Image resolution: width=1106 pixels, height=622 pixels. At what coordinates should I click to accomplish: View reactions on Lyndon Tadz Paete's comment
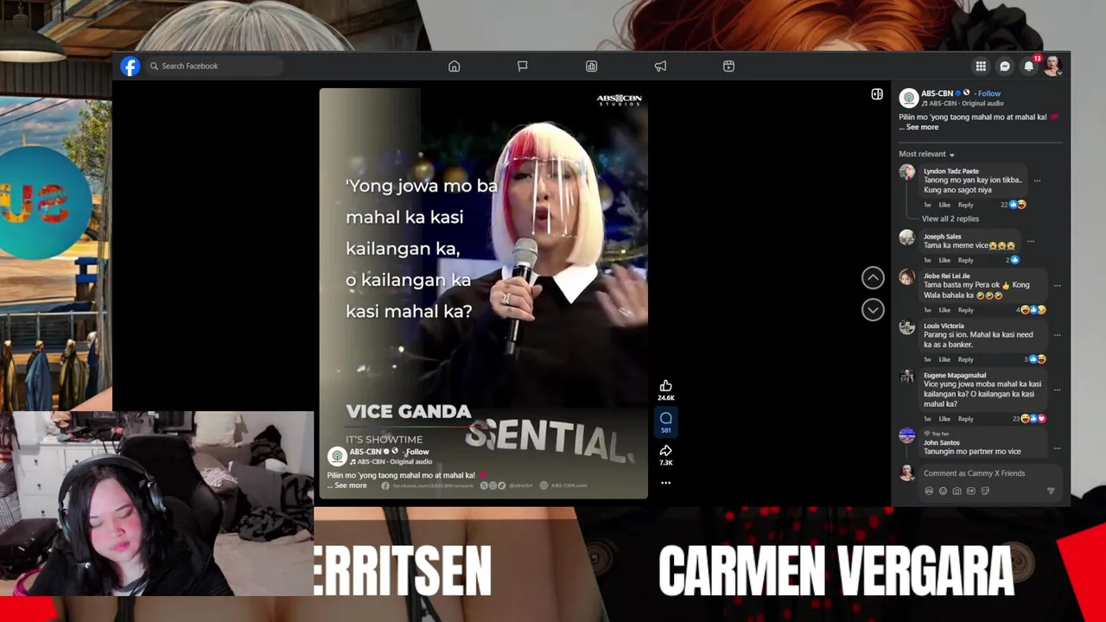click(x=1014, y=205)
